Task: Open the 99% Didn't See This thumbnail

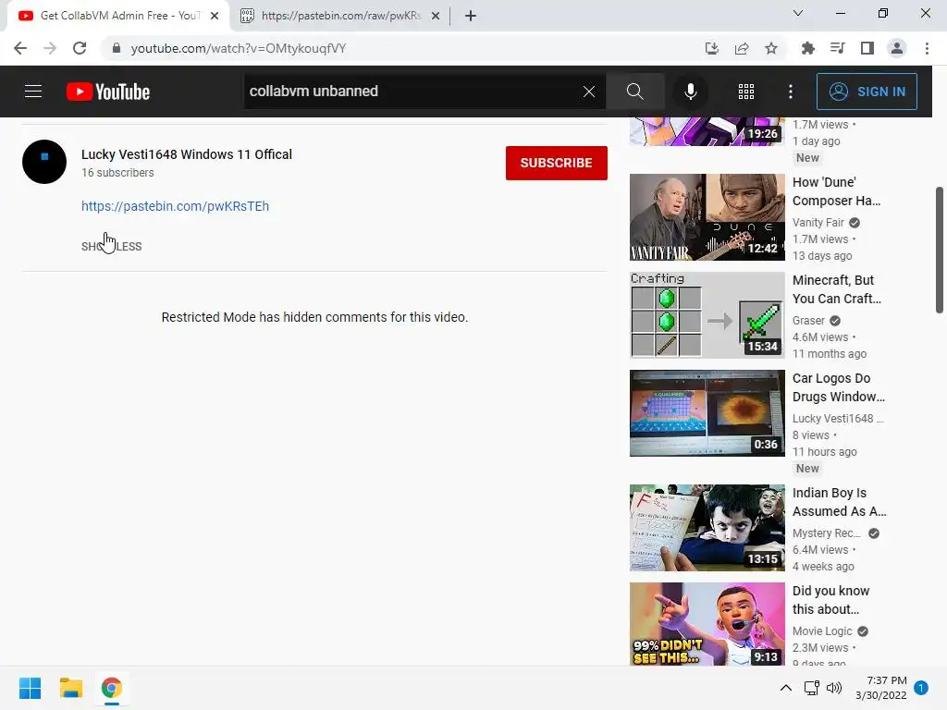Action: tap(707, 624)
